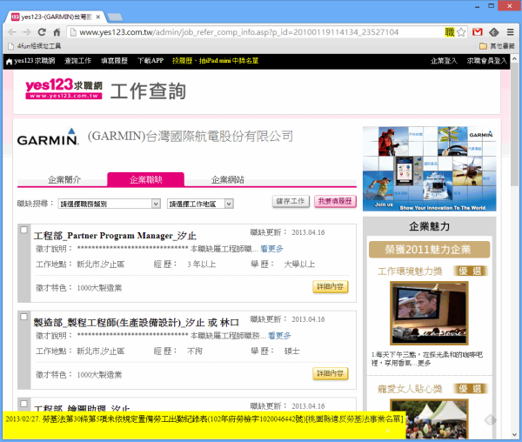Click 企業登入 in the top bar
The image size is (522, 442).
pyautogui.click(x=444, y=61)
